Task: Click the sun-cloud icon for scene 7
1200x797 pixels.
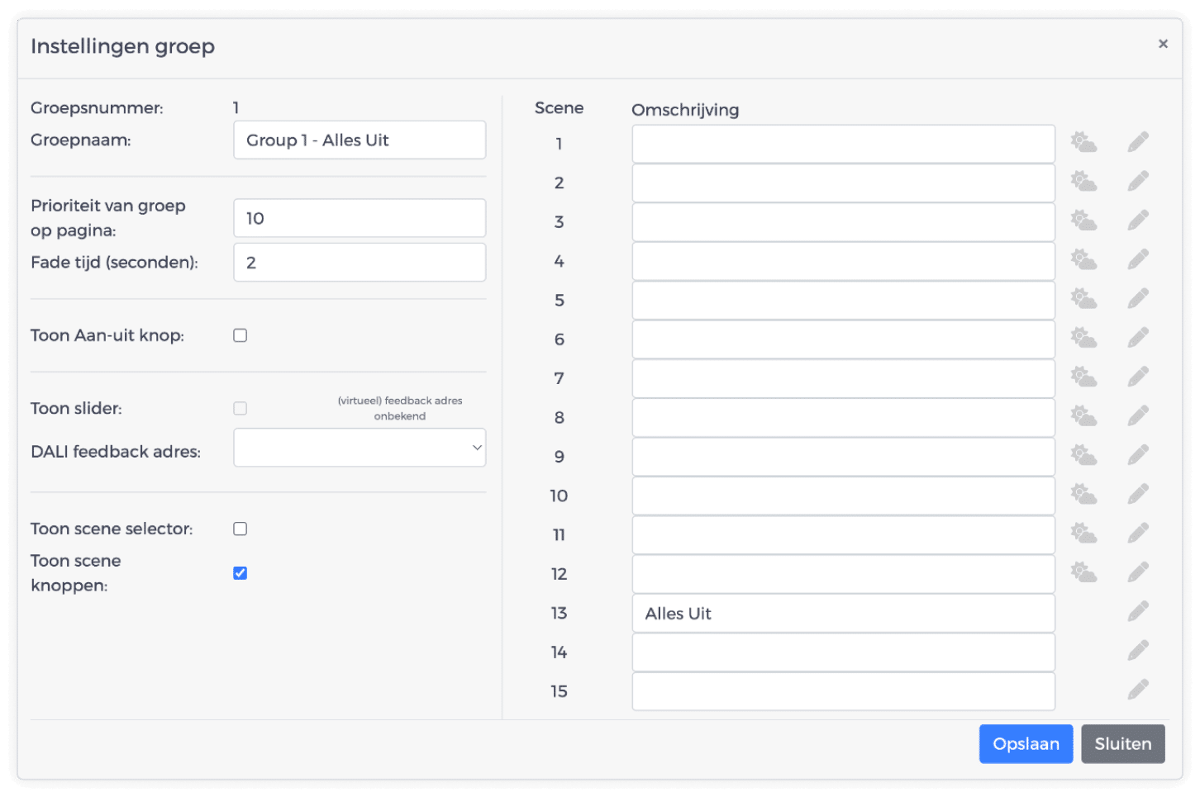Action: pyautogui.click(x=1083, y=377)
